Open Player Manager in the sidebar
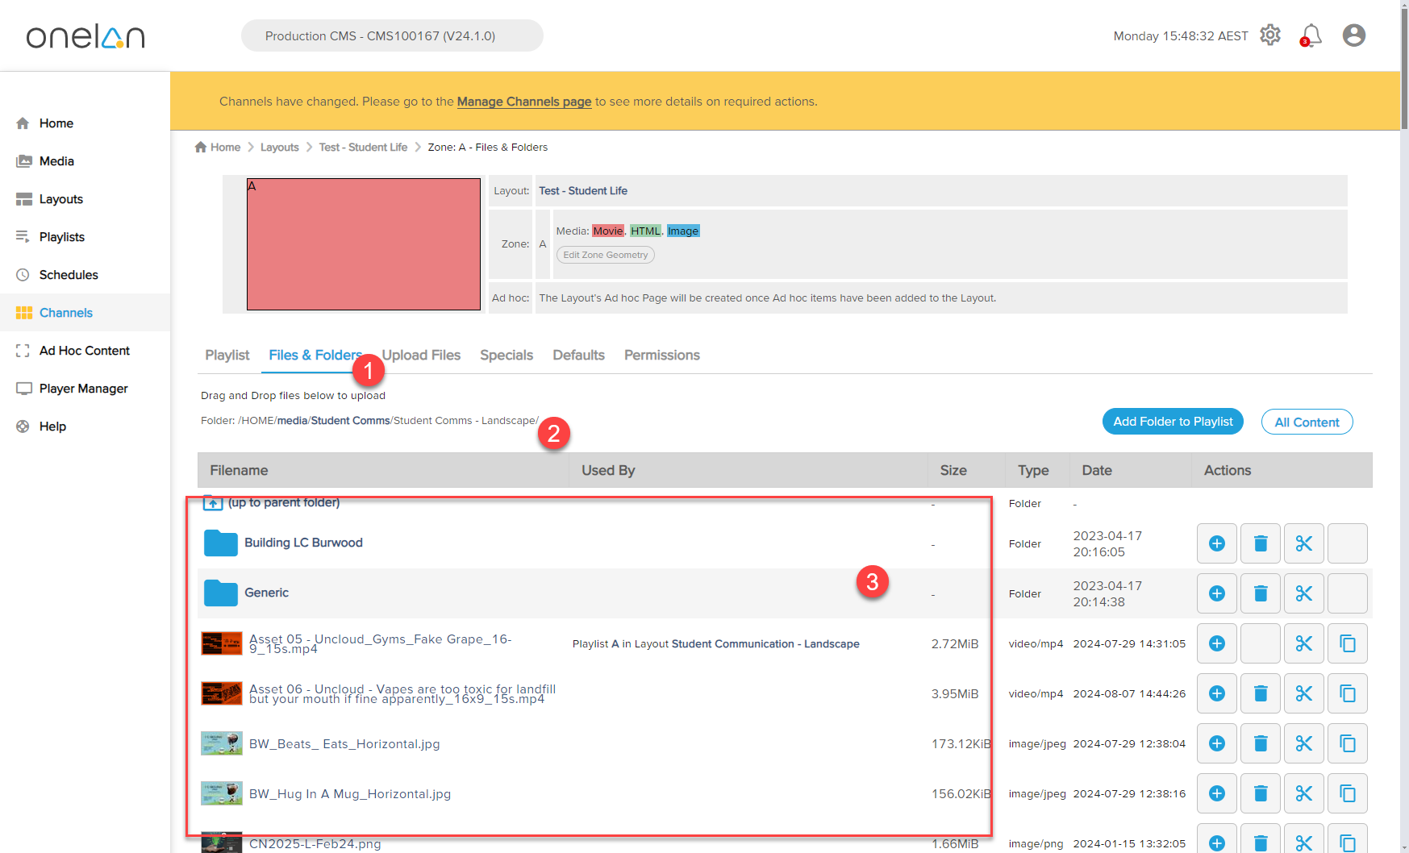1409x853 pixels. point(83,389)
